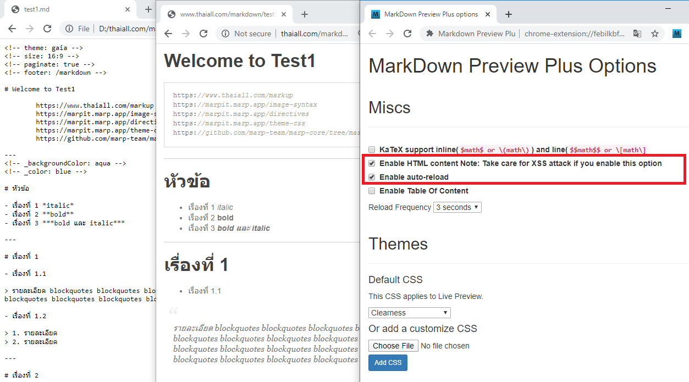Enable KaTeX support checkbox
Image resolution: width=689 pixels, height=382 pixels.
pos(372,150)
